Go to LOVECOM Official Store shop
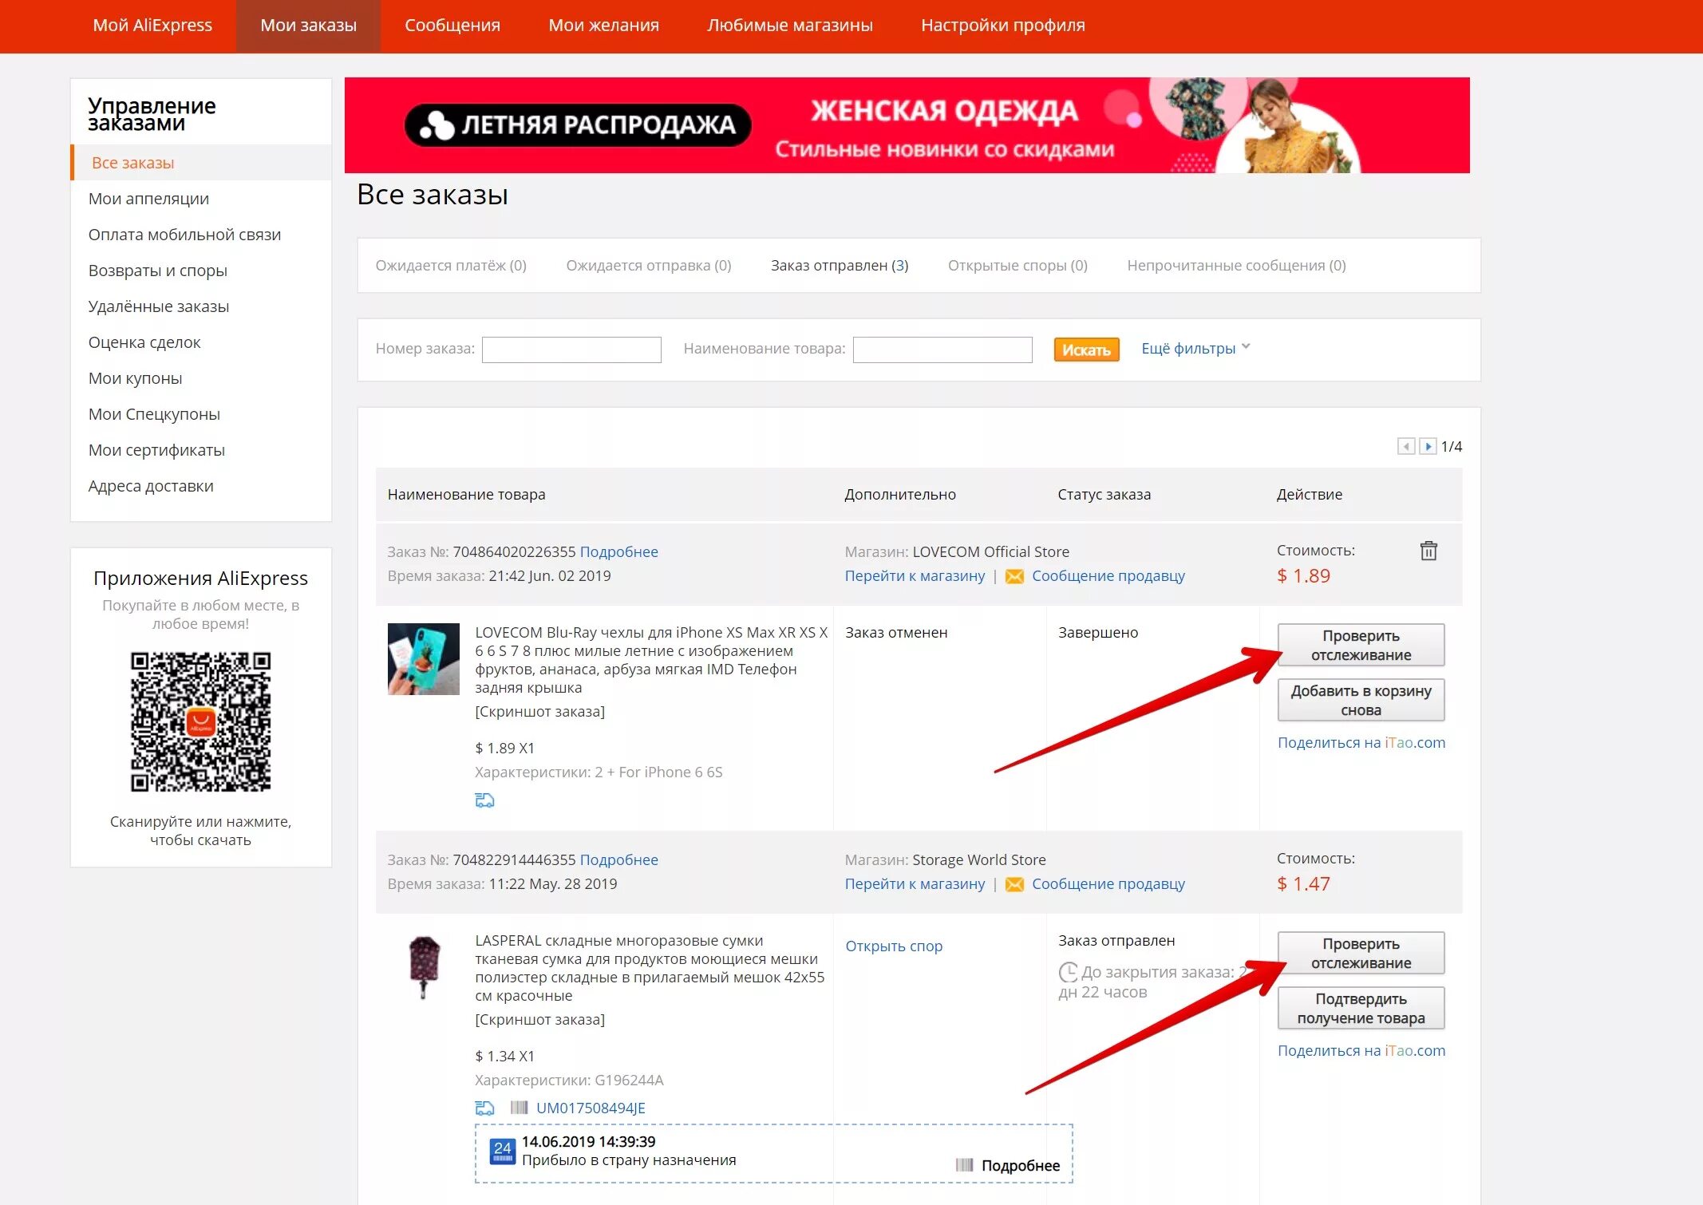Viewport: 1703px width, 1205px height. pyautogui.click(x=915, y=576)
